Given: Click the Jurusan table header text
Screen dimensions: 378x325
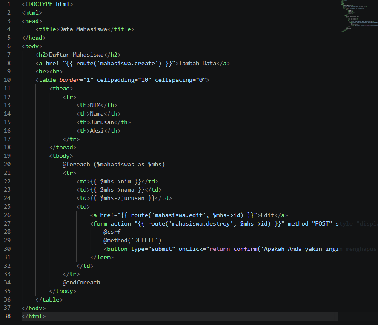Looking at the screenshot, I should tap(102, 122).
